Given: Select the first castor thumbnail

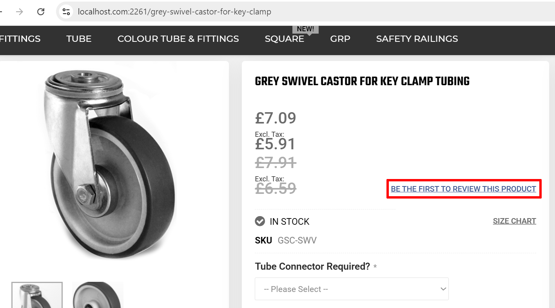Looking at the screenshot, I should [37, 295].
